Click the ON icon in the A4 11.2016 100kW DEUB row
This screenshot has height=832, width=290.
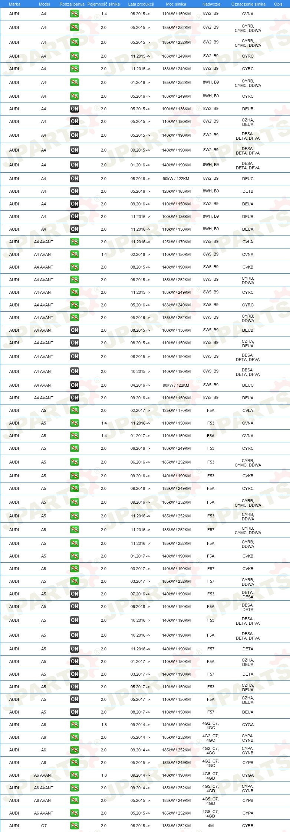coord(74,217)
